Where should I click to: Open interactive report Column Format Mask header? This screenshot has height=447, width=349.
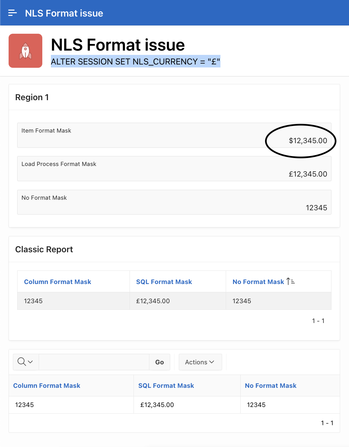pos(47,386)
